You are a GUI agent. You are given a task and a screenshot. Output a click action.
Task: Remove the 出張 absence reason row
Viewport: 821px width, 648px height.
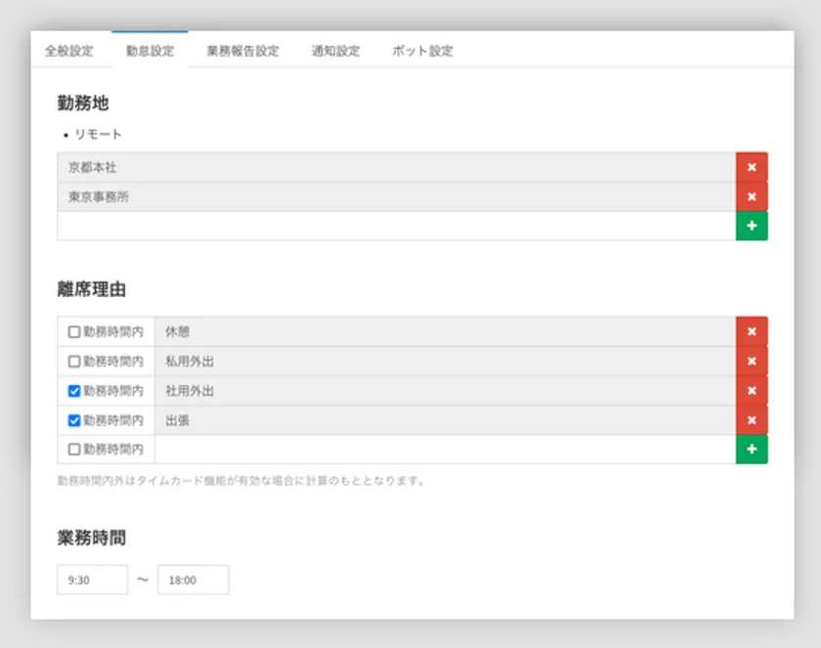point(752,420)
